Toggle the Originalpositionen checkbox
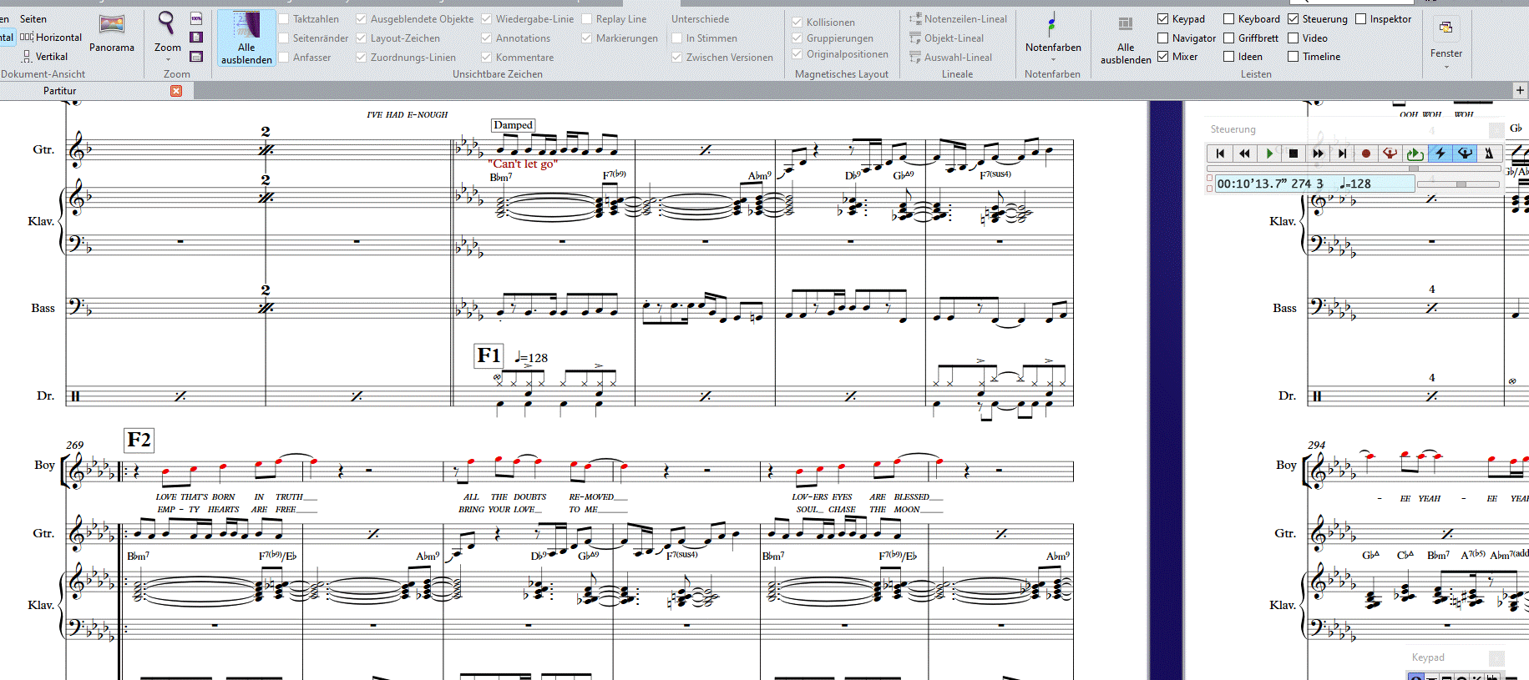1529x680 pixels. 797,54
